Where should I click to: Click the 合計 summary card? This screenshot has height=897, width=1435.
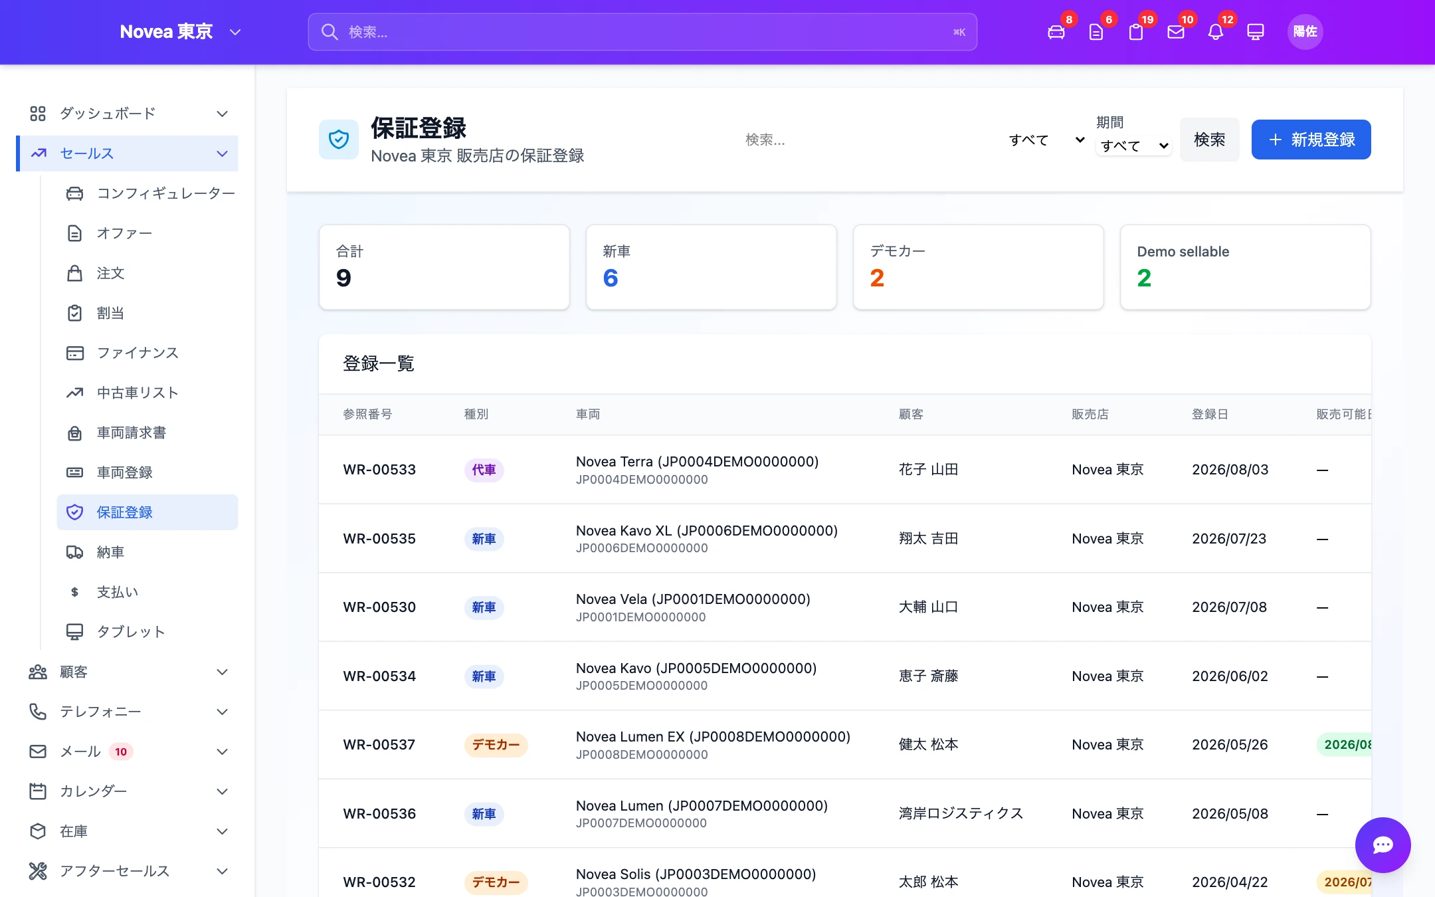click(x=444, y=267)
